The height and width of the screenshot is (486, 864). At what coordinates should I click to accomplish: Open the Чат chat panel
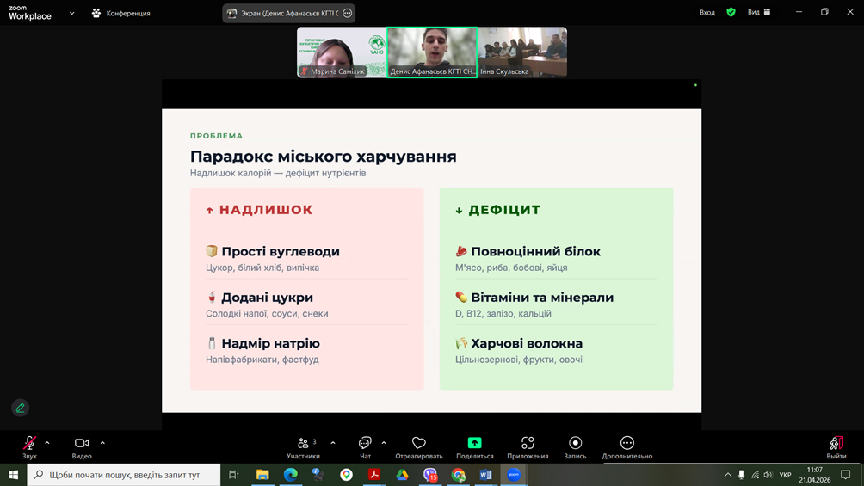pyautogui.click(x=365, y=444)
